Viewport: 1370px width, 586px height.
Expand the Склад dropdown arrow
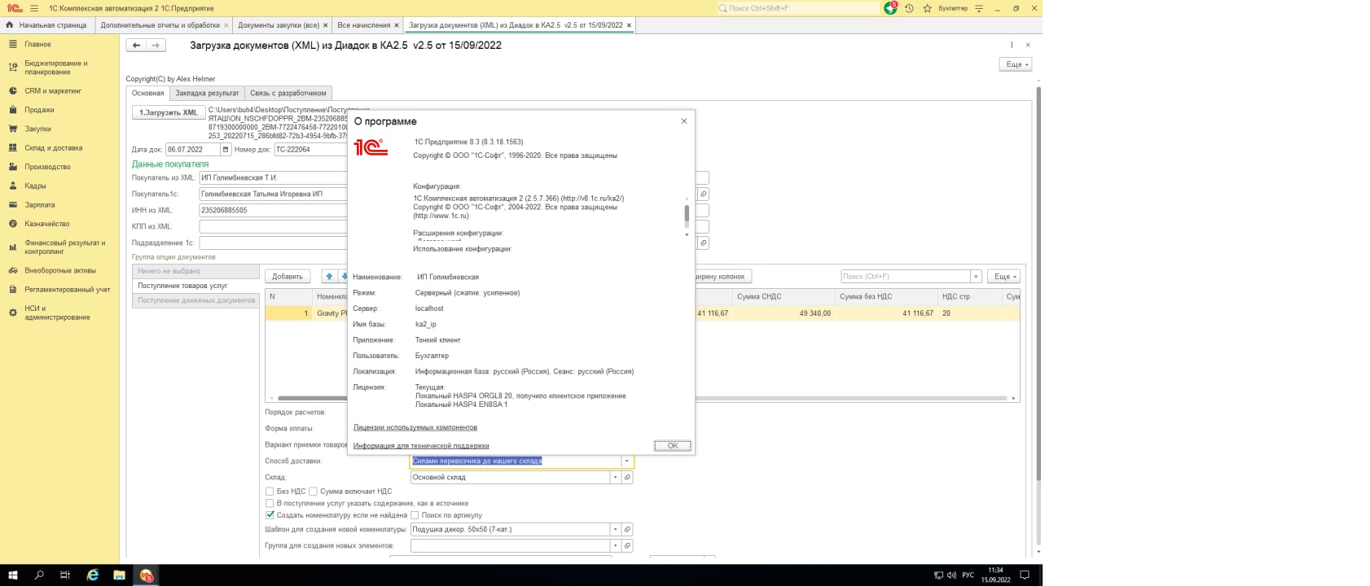[616, 478]
